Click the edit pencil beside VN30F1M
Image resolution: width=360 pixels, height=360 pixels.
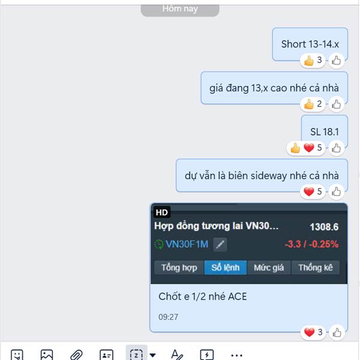(x=220, y=245)
